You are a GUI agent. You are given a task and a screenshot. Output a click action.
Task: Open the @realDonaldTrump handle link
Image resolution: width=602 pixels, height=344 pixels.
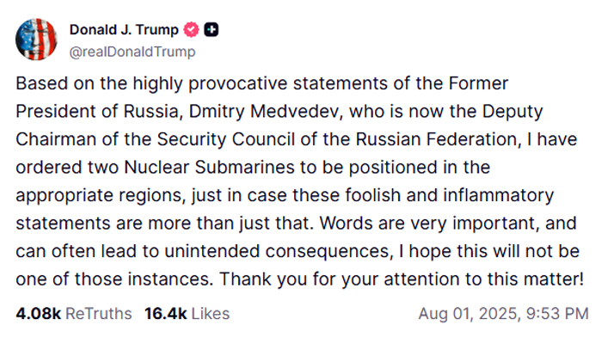(132, 52)
